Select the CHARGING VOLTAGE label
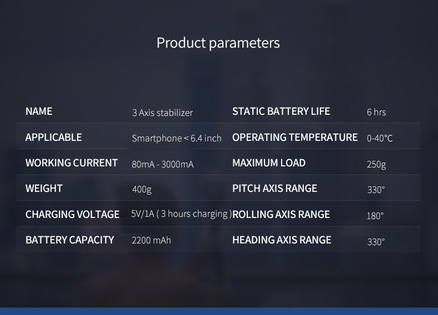The width and height of the screenshot is (438, 315). pos(72,215)
